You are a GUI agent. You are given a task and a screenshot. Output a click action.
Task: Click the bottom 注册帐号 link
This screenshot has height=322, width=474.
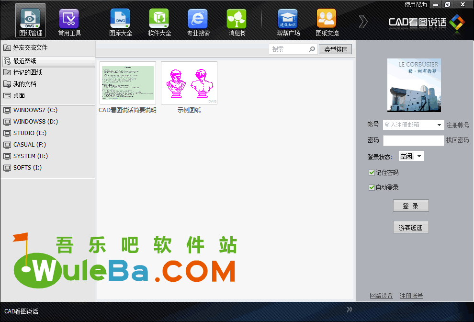411,296
